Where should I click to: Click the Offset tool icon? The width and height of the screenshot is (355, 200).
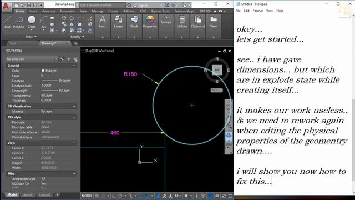90,31
